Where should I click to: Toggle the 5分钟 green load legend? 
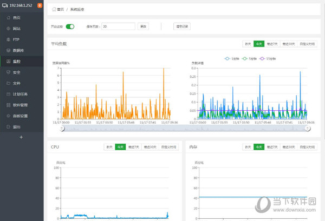point(250,59)
